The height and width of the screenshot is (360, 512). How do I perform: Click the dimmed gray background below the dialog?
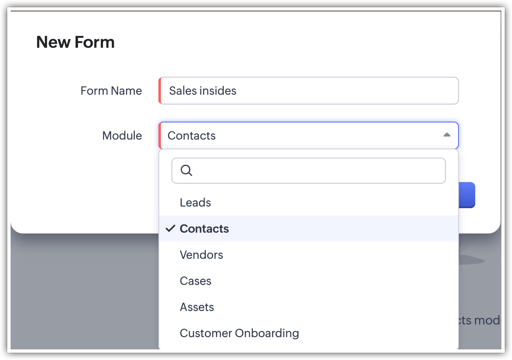pos(82,294)
